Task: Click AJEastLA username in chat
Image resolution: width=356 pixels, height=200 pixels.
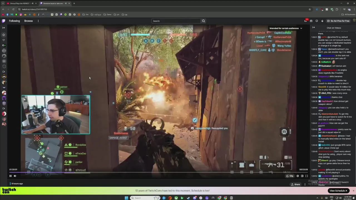Action: tap(326, 62)
